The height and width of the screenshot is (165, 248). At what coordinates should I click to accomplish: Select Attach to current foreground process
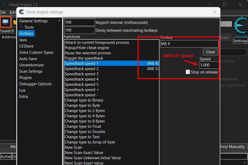[112, 42]
